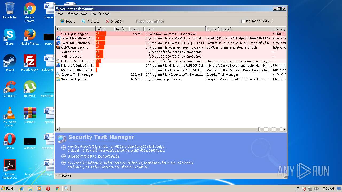The height and width of the screenshot is (192, 342).
Task: Open Internet Explorer from taskbar
Action: click(21, 188)
